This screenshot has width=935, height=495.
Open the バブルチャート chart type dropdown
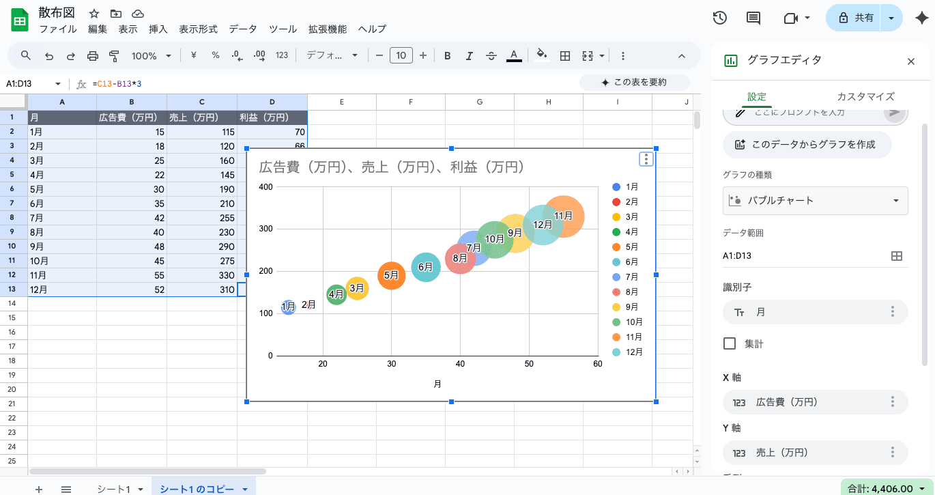816,201
